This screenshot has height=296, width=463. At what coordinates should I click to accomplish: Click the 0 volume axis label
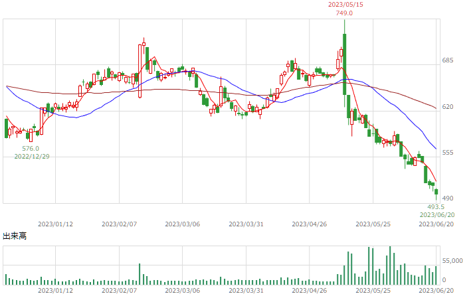point(444,280)
